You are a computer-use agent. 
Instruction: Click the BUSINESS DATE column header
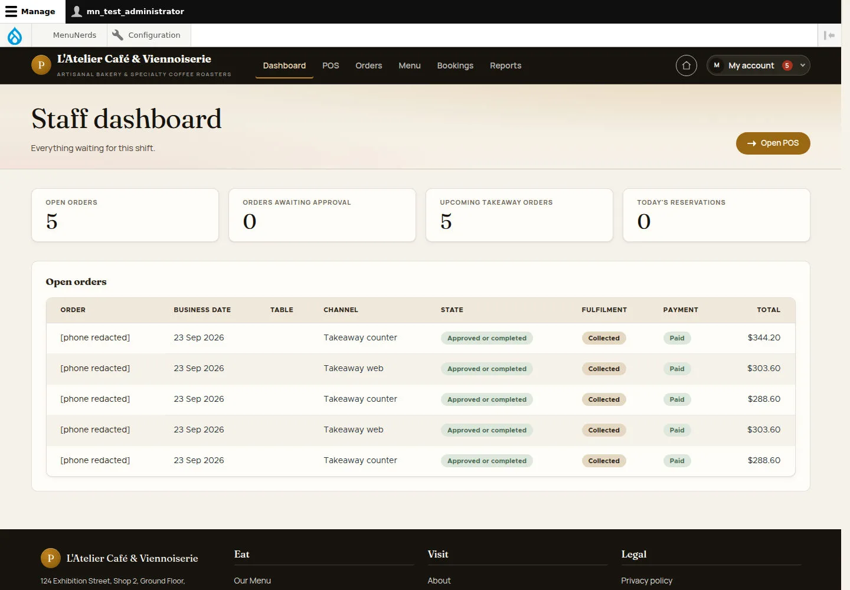coord(202,310)
